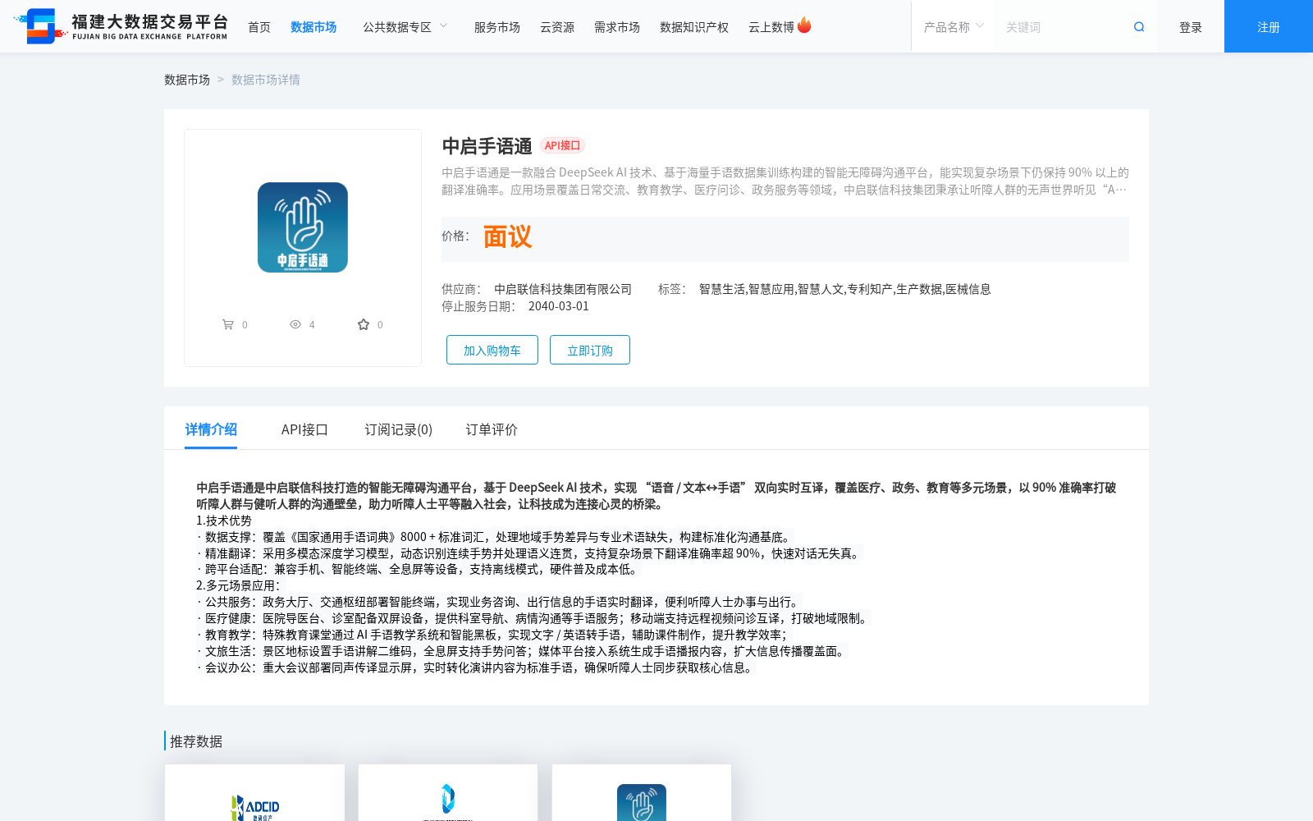This screenshot has width=1313, height=821.
Task: Click the Fujian Big Data Exchange Platform logo
Action: (x=121, y=26)
